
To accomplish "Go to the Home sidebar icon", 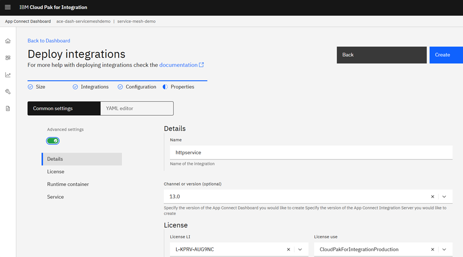I will [x=8, y=41].
